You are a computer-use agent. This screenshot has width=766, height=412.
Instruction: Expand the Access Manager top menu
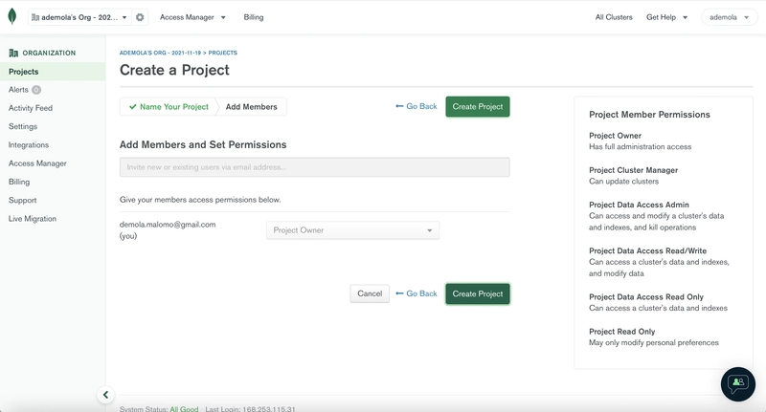tap(192, 17)
